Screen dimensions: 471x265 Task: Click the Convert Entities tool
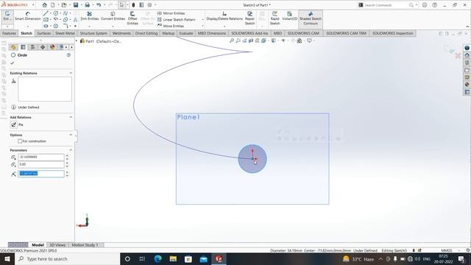tap(113, 16)
